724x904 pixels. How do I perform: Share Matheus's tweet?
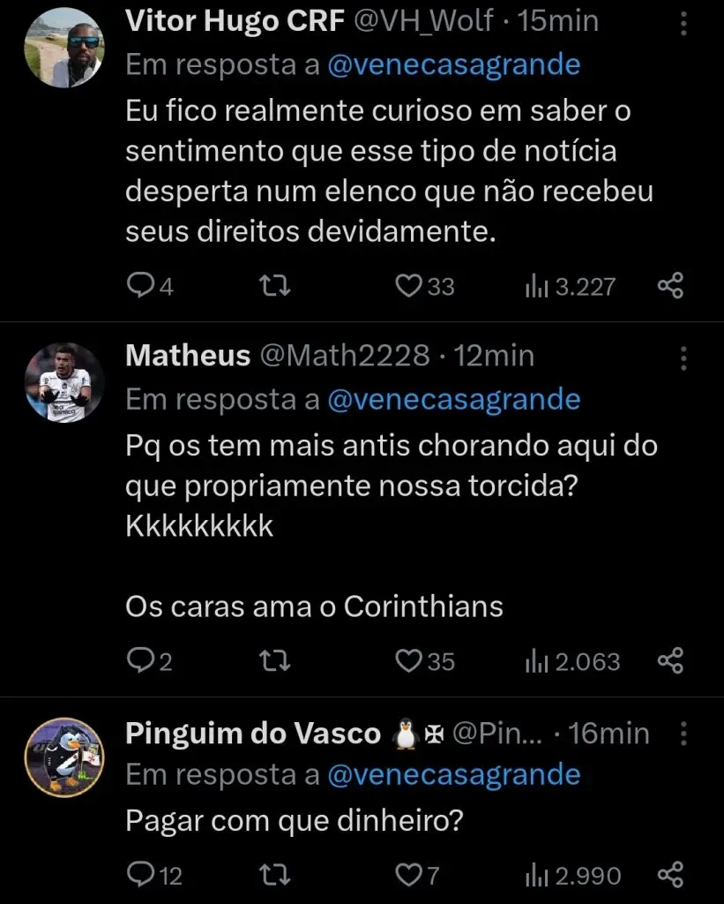point(670,661)
